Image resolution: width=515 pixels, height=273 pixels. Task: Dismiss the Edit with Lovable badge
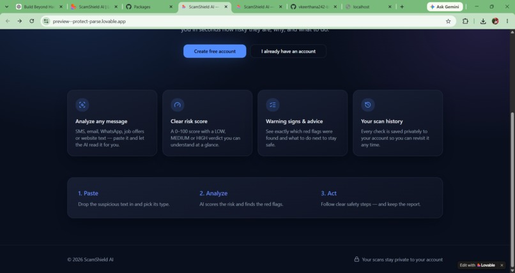(x=502, y=265)
